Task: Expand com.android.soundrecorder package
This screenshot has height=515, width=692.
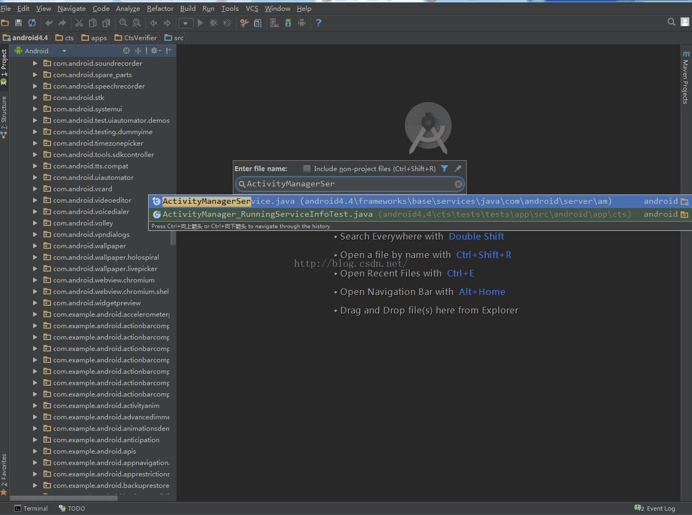Action: click(35, 64)
